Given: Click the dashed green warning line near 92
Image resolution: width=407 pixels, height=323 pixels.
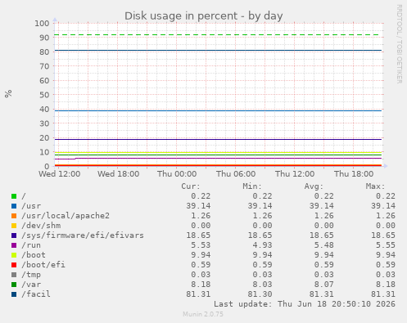Looking at the screenshot, I should [x=218, y=35].
